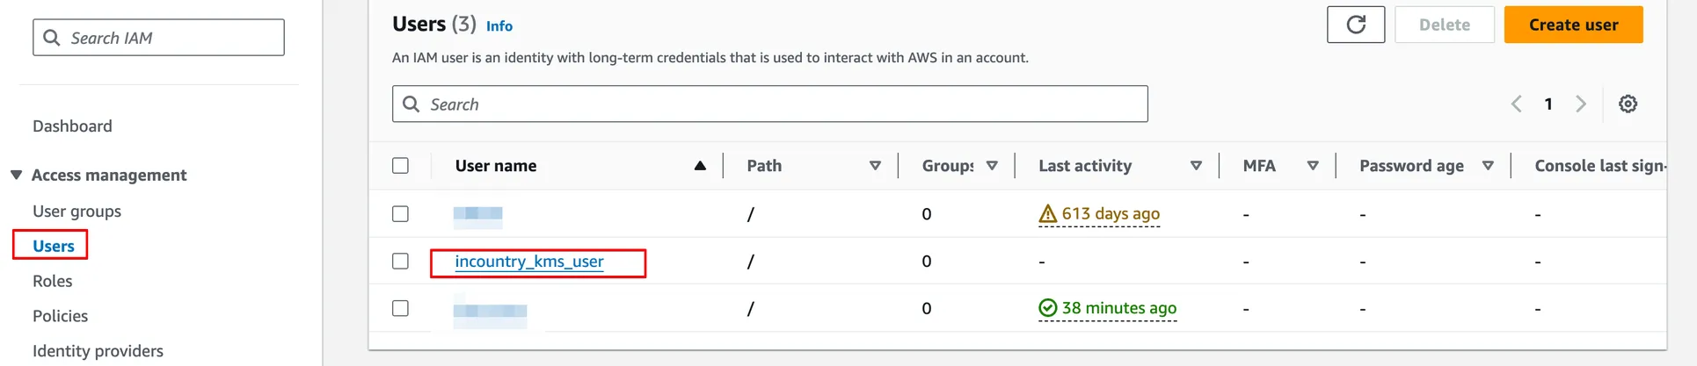Click the 613 days ago warning icon
Screen dimensions: 1697x366
click(1047, 213)
